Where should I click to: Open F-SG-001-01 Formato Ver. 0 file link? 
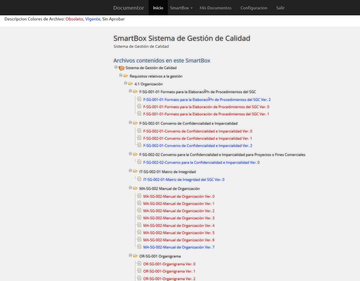[x=206, y=107]
